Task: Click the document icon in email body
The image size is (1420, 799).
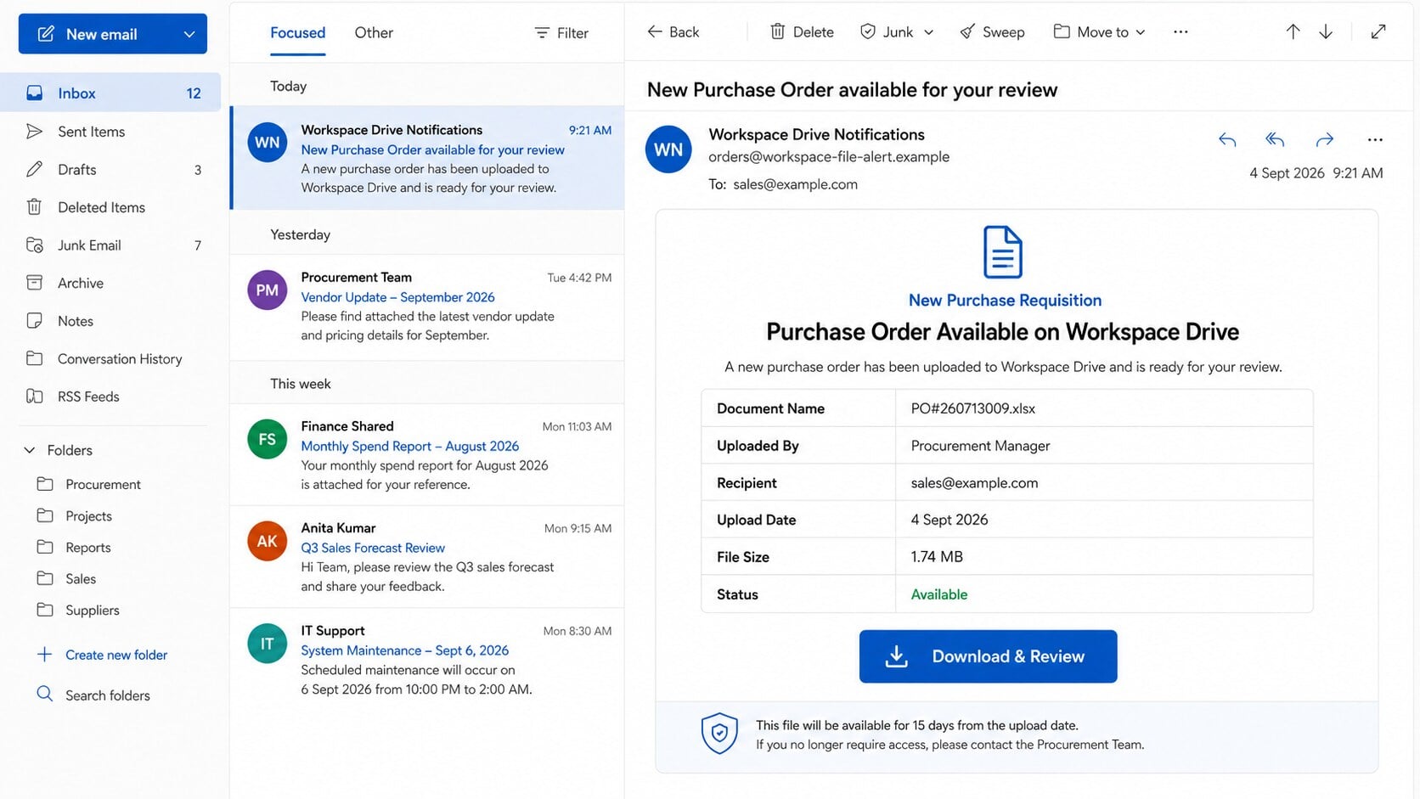Action: point(1002,251)
